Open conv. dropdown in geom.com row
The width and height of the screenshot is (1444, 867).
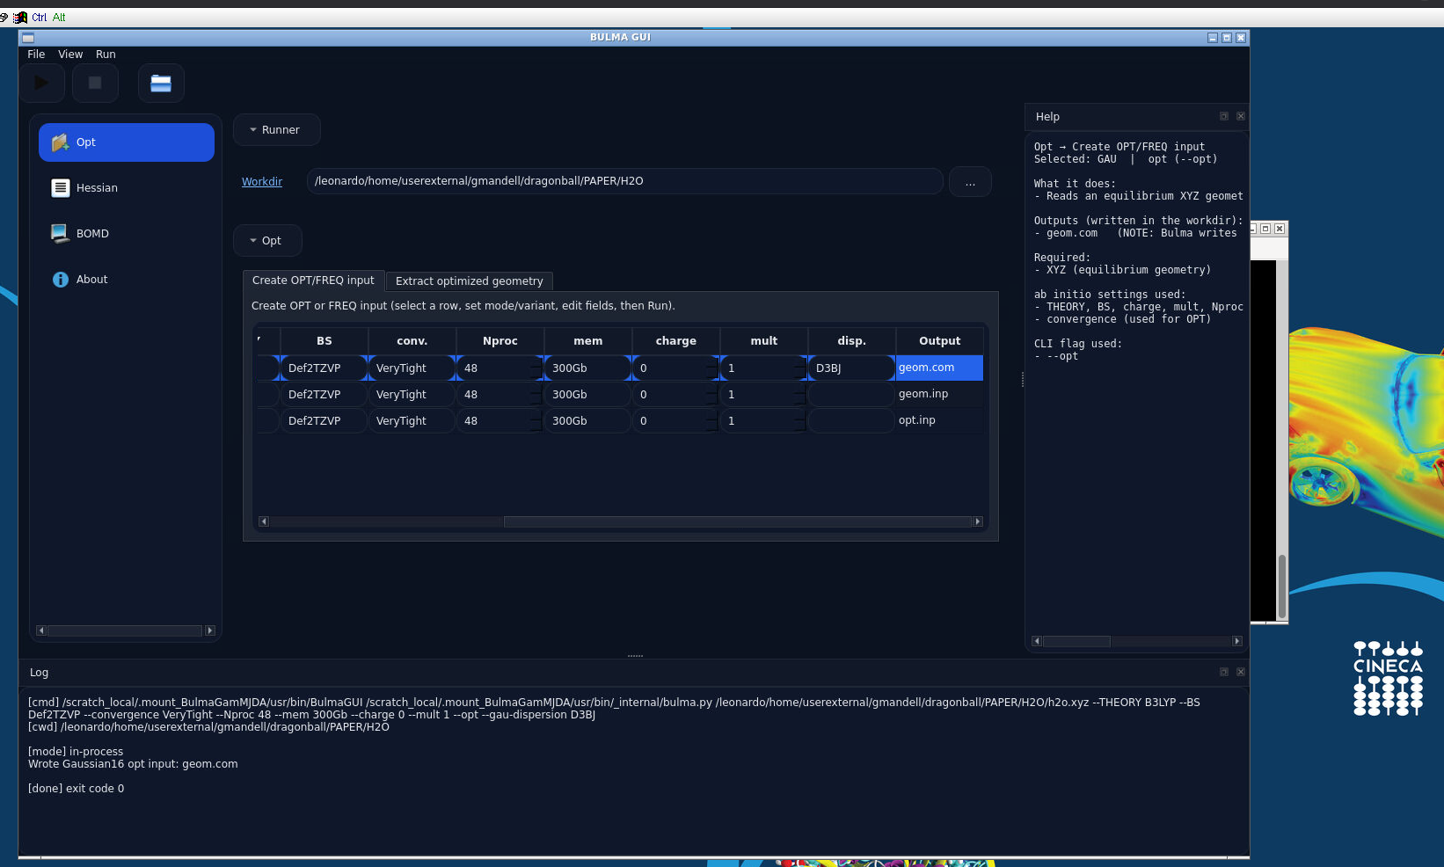tap(412, 368)
